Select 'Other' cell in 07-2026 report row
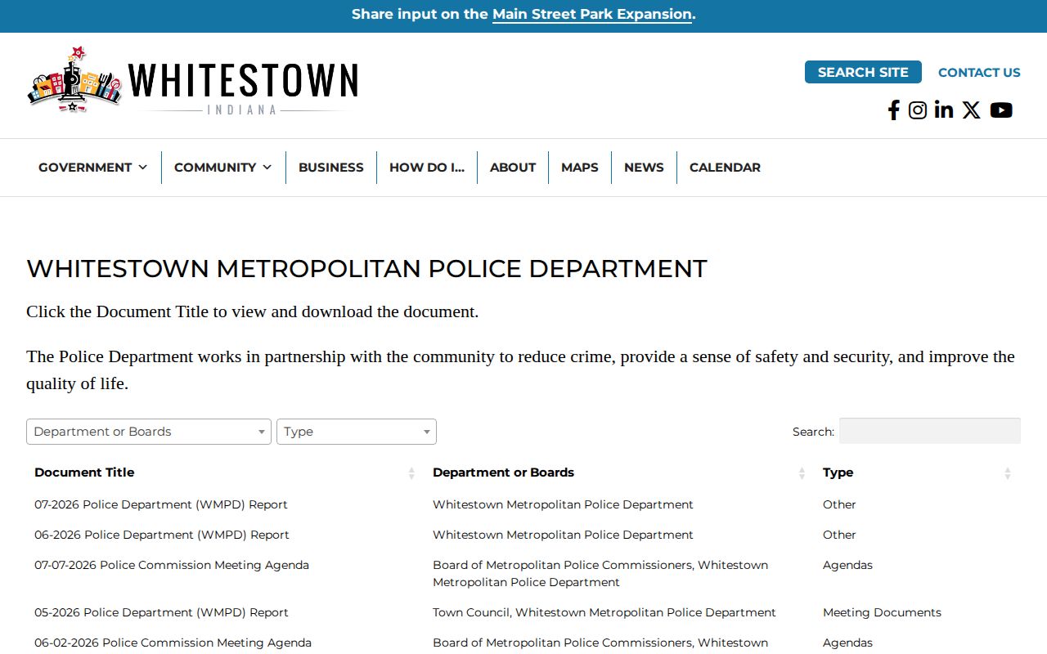Viewport: 1047px width, 654px height. point(839,504)
